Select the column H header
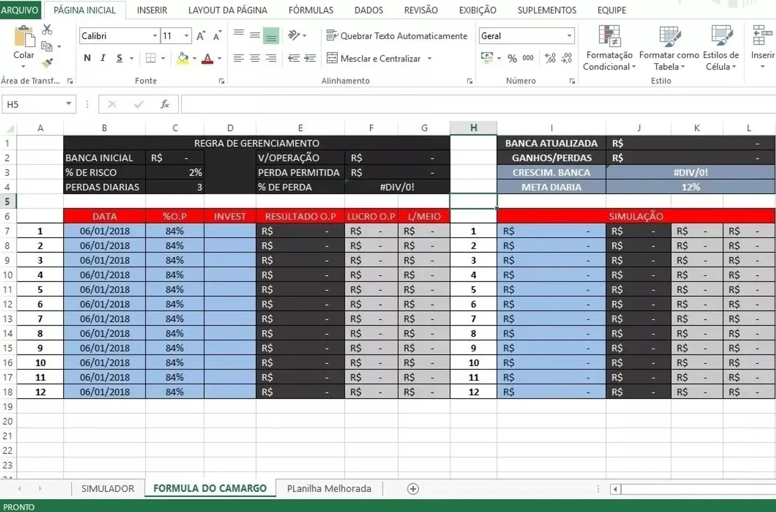This screenshot has width=776, height=512. 473,128
